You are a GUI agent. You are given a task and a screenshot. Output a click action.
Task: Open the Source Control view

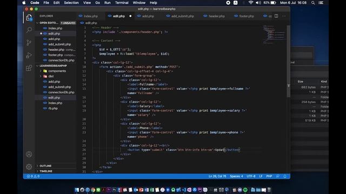click(29, 43)
